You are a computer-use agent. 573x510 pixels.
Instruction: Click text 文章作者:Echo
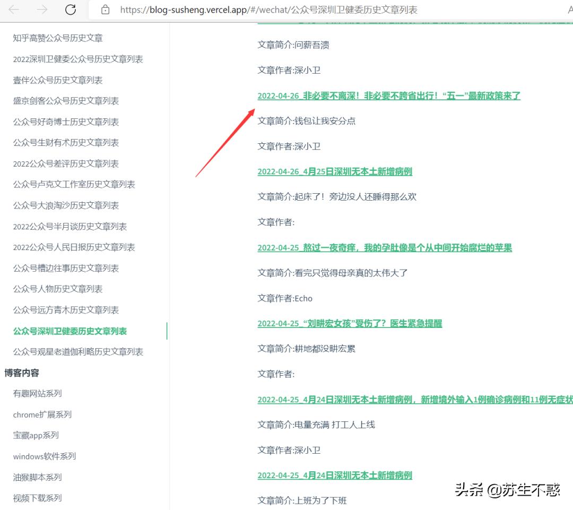(285, 298)
